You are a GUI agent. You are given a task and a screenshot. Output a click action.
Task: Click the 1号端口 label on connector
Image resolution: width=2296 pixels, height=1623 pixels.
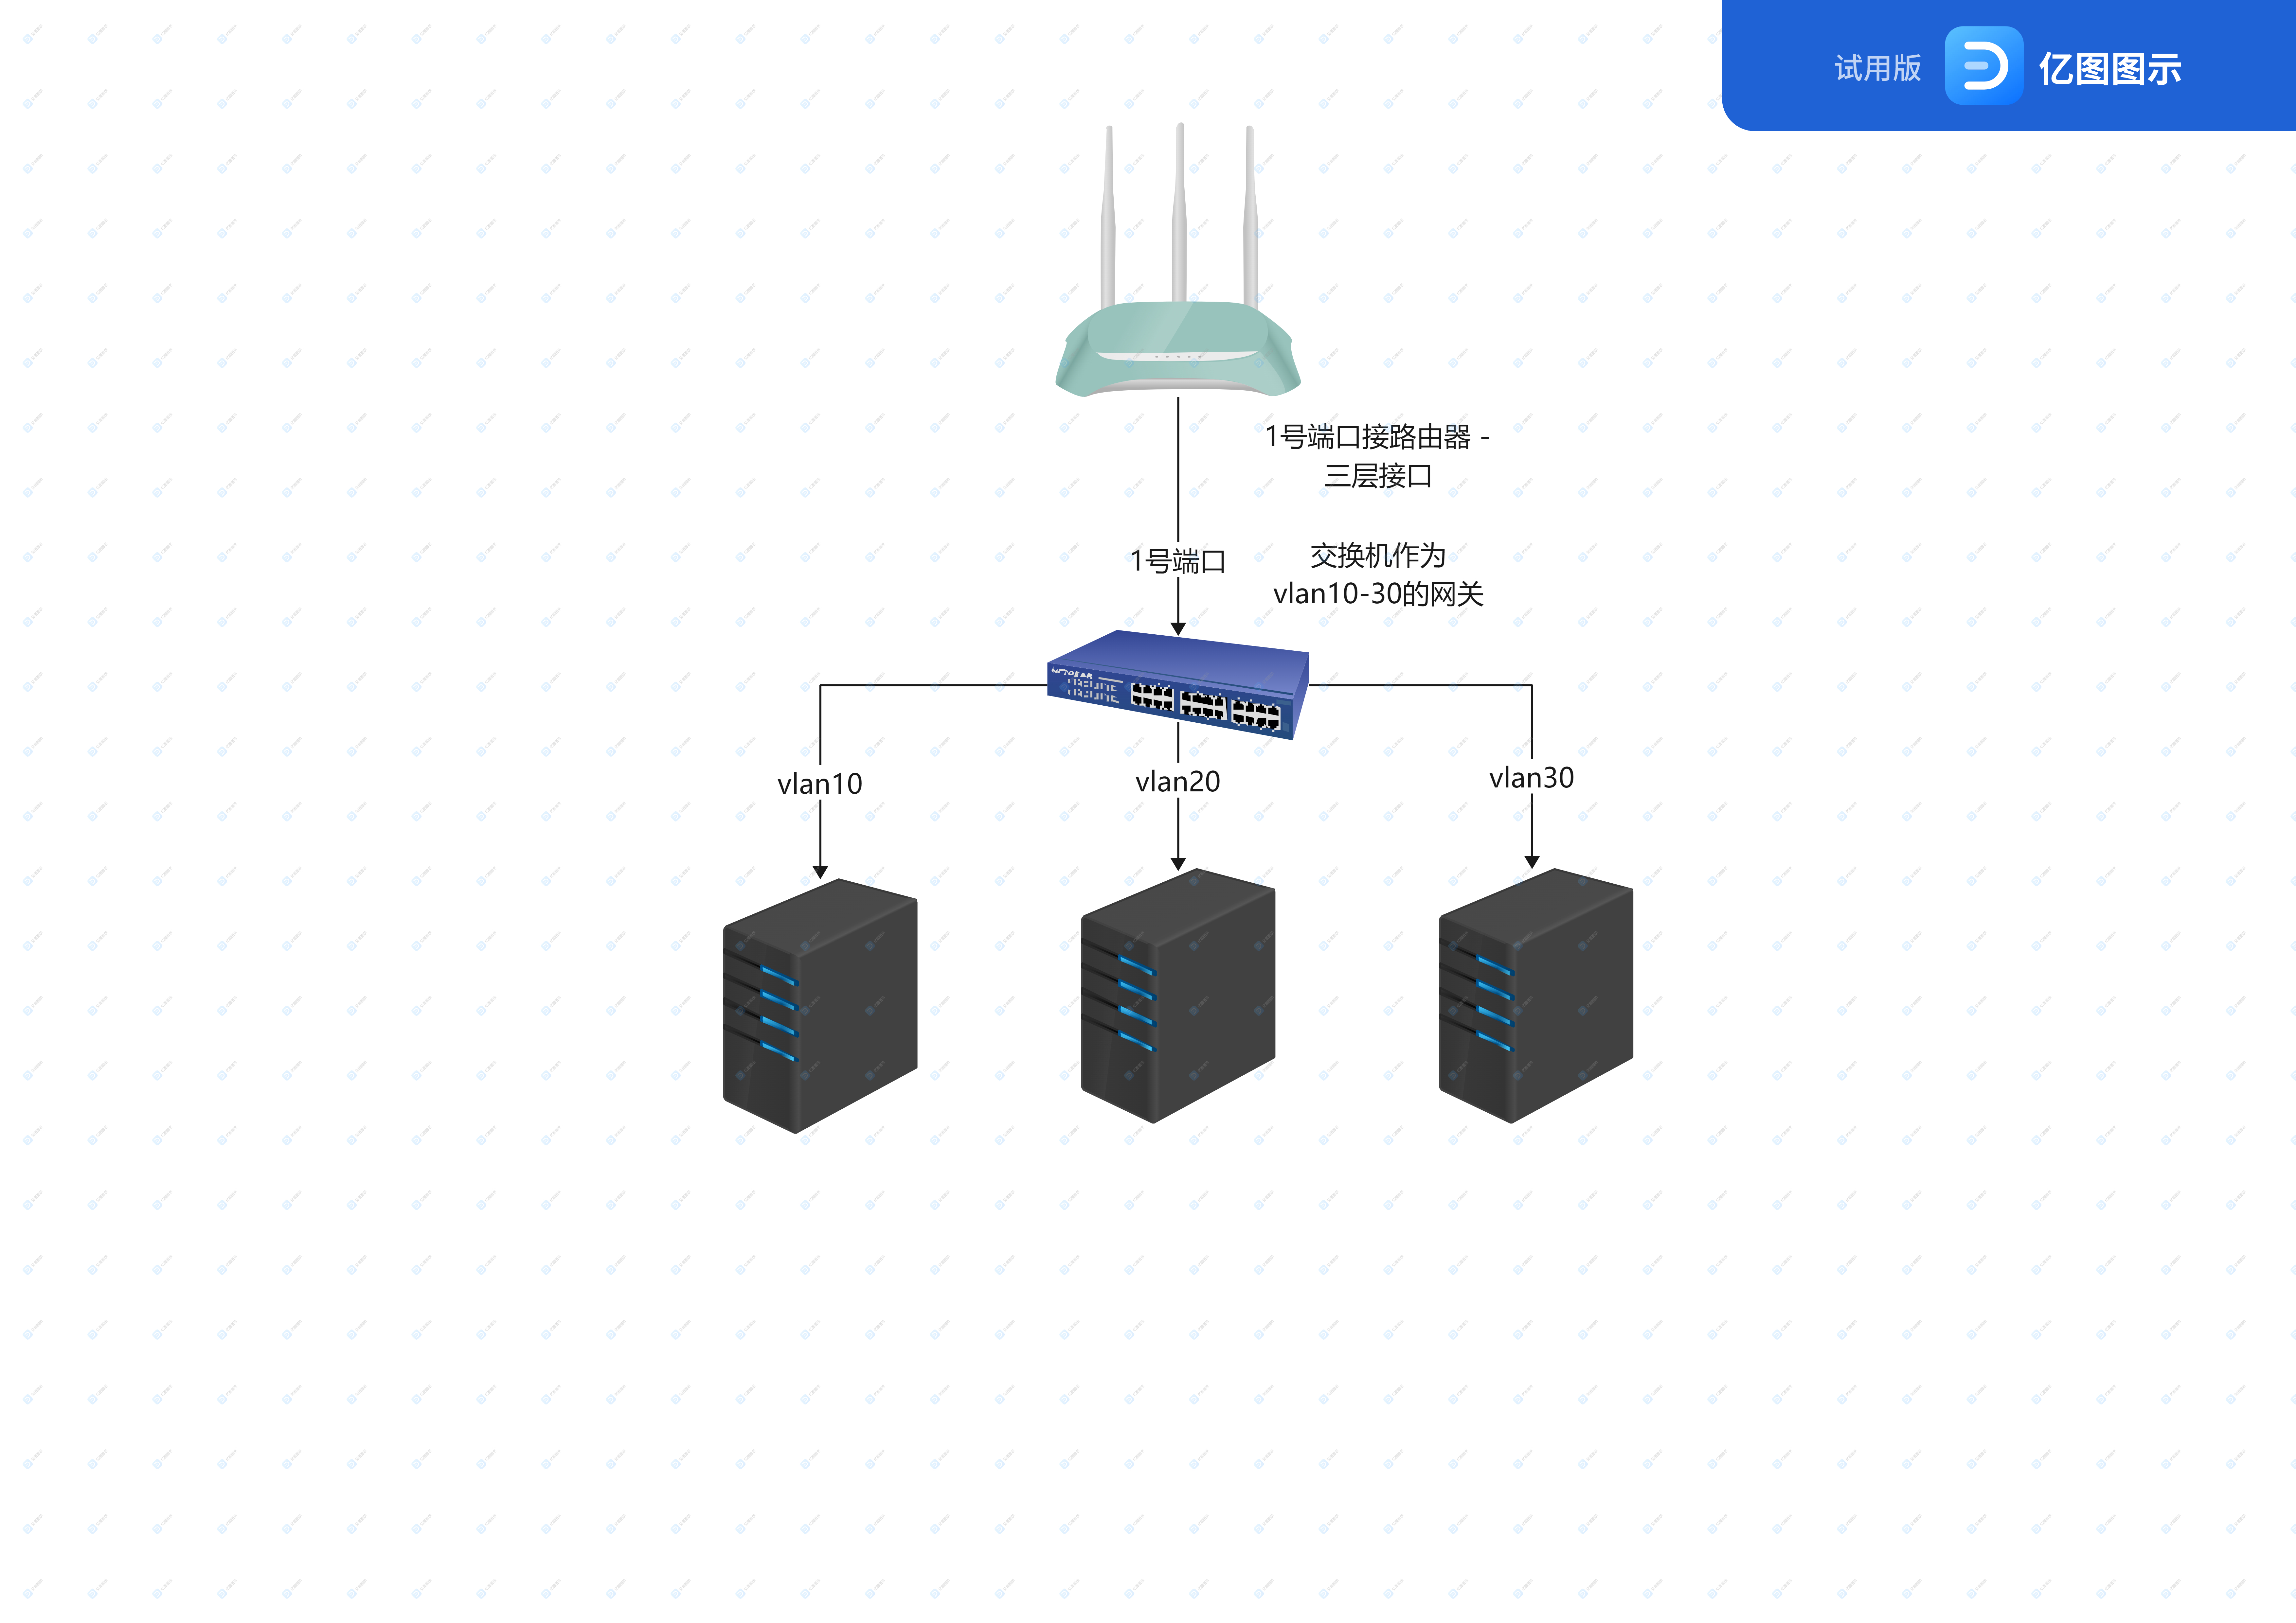tap(1178, 561)
